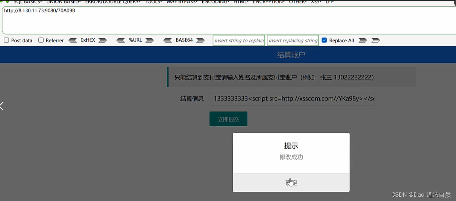This screenshot has width=456, height=201.
Task: Click the 提示 dialog title
Action: 291,146
